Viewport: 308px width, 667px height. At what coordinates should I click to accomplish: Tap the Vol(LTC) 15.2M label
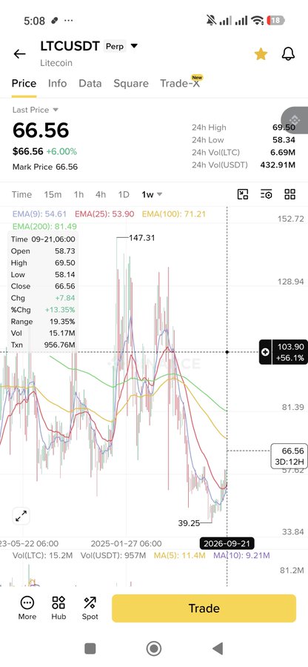coord(42,555)
